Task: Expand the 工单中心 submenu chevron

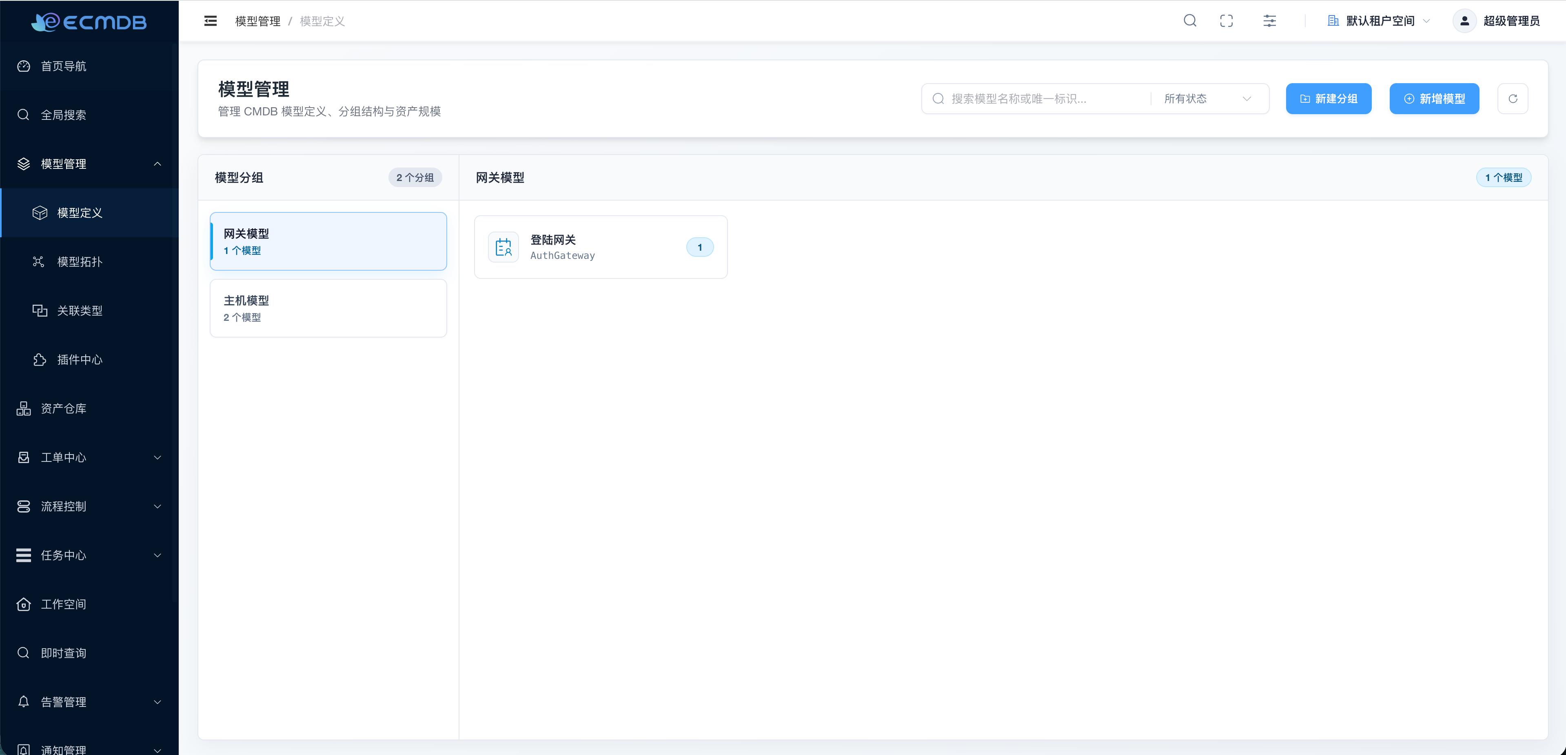Action: [x=157, y=457]
